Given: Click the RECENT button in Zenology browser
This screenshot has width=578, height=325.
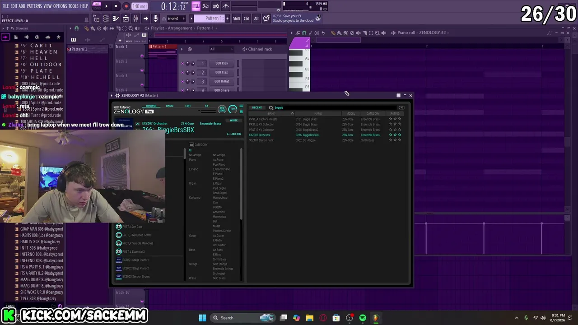Looking at the screenshot, I should (257, 108).
